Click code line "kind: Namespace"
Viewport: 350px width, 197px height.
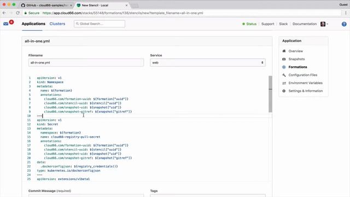[50, 82]
